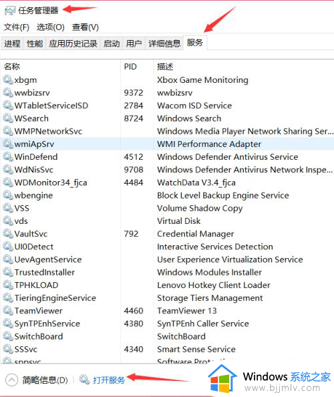The width and height of the screenshot is (334, 397).
Task: Collapse to 简略信息 with the arrow button
Action: (x=11, y=380)
